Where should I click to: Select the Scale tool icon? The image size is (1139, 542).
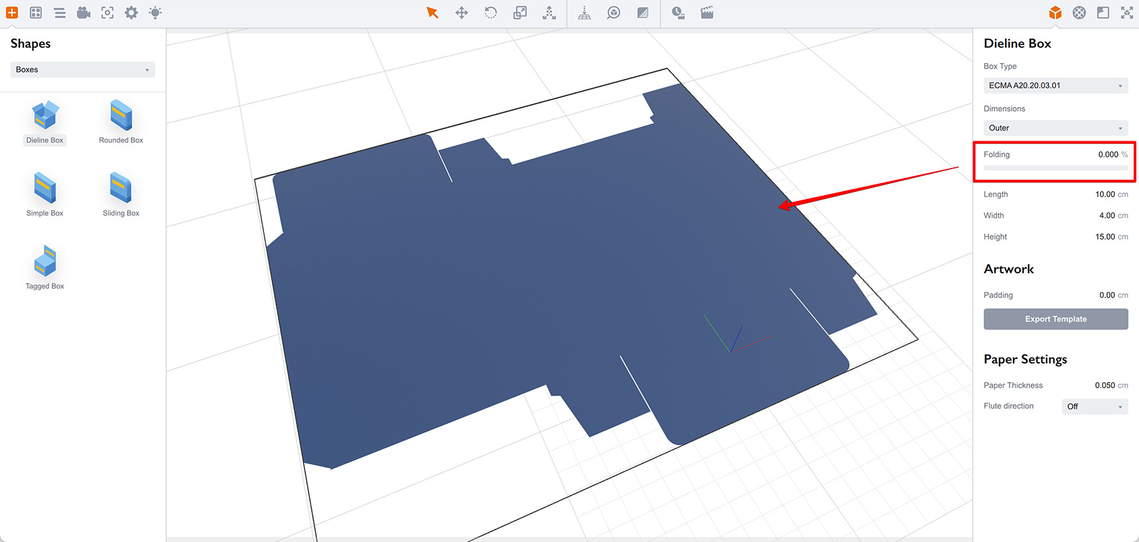520,13
